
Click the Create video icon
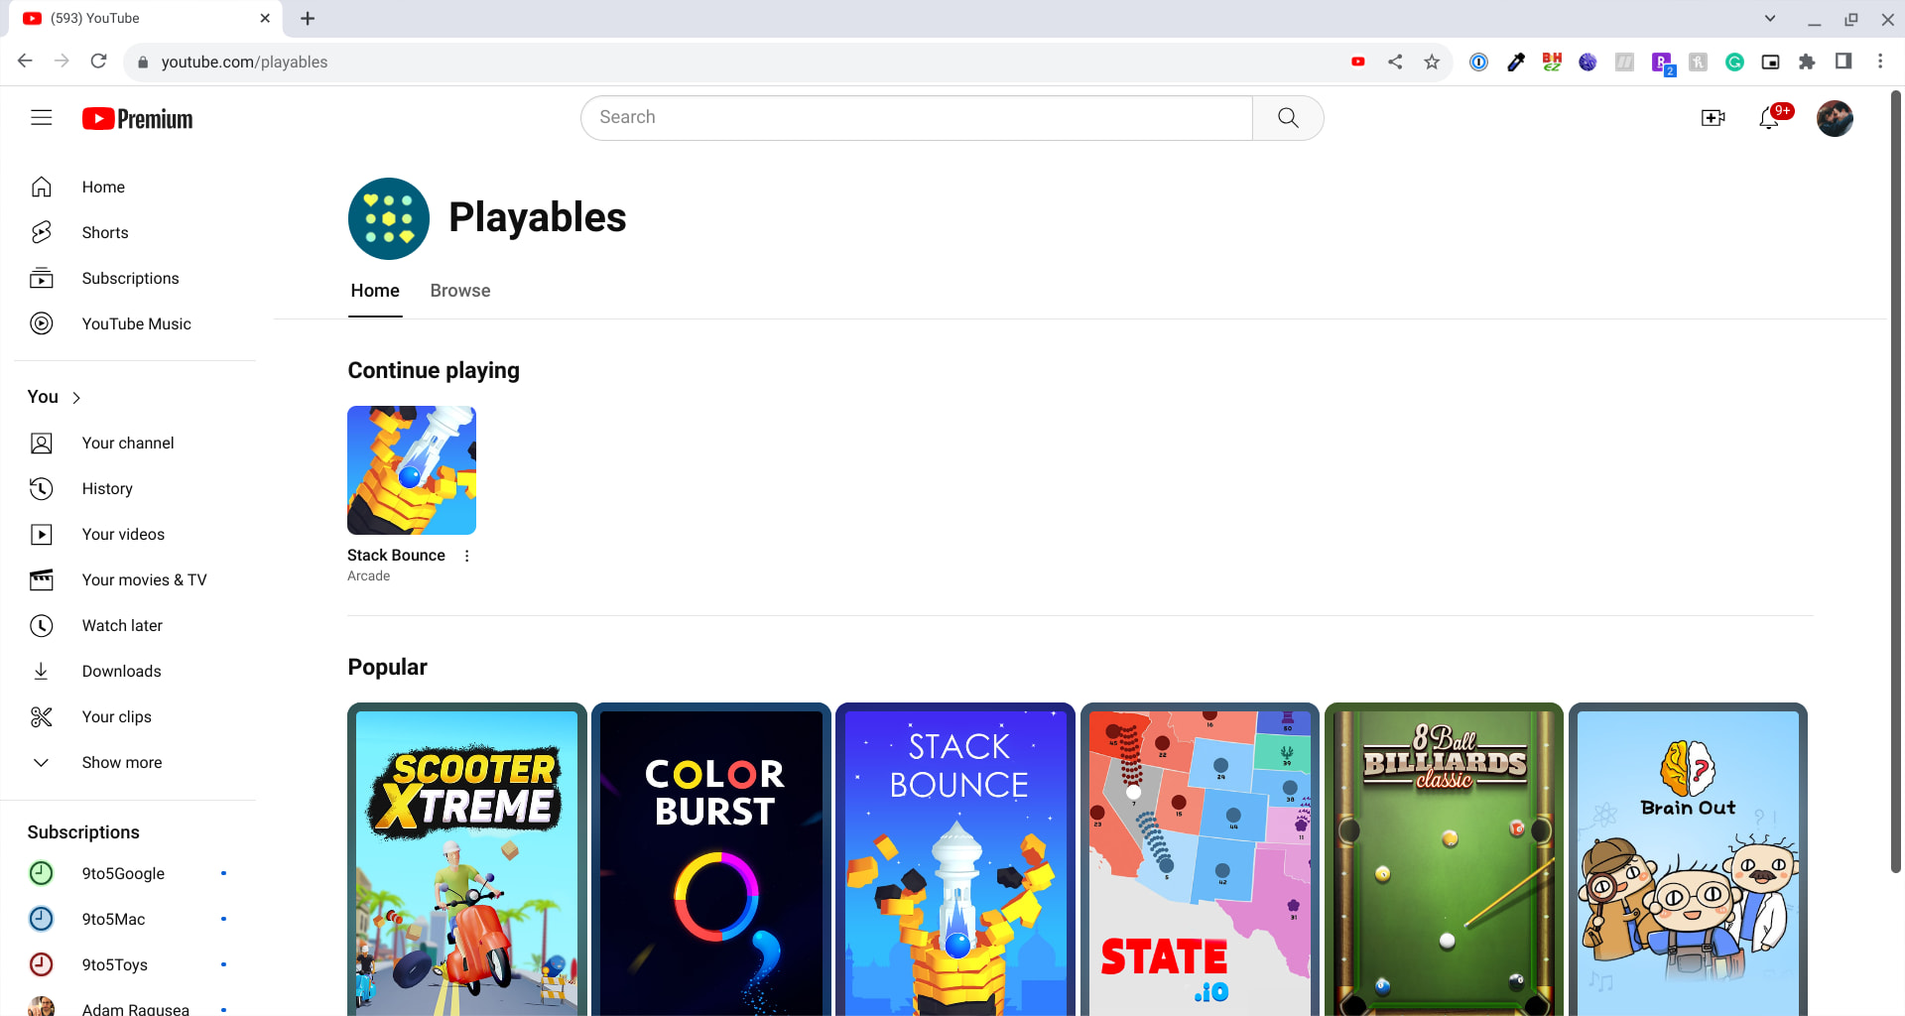point(1714,118)
